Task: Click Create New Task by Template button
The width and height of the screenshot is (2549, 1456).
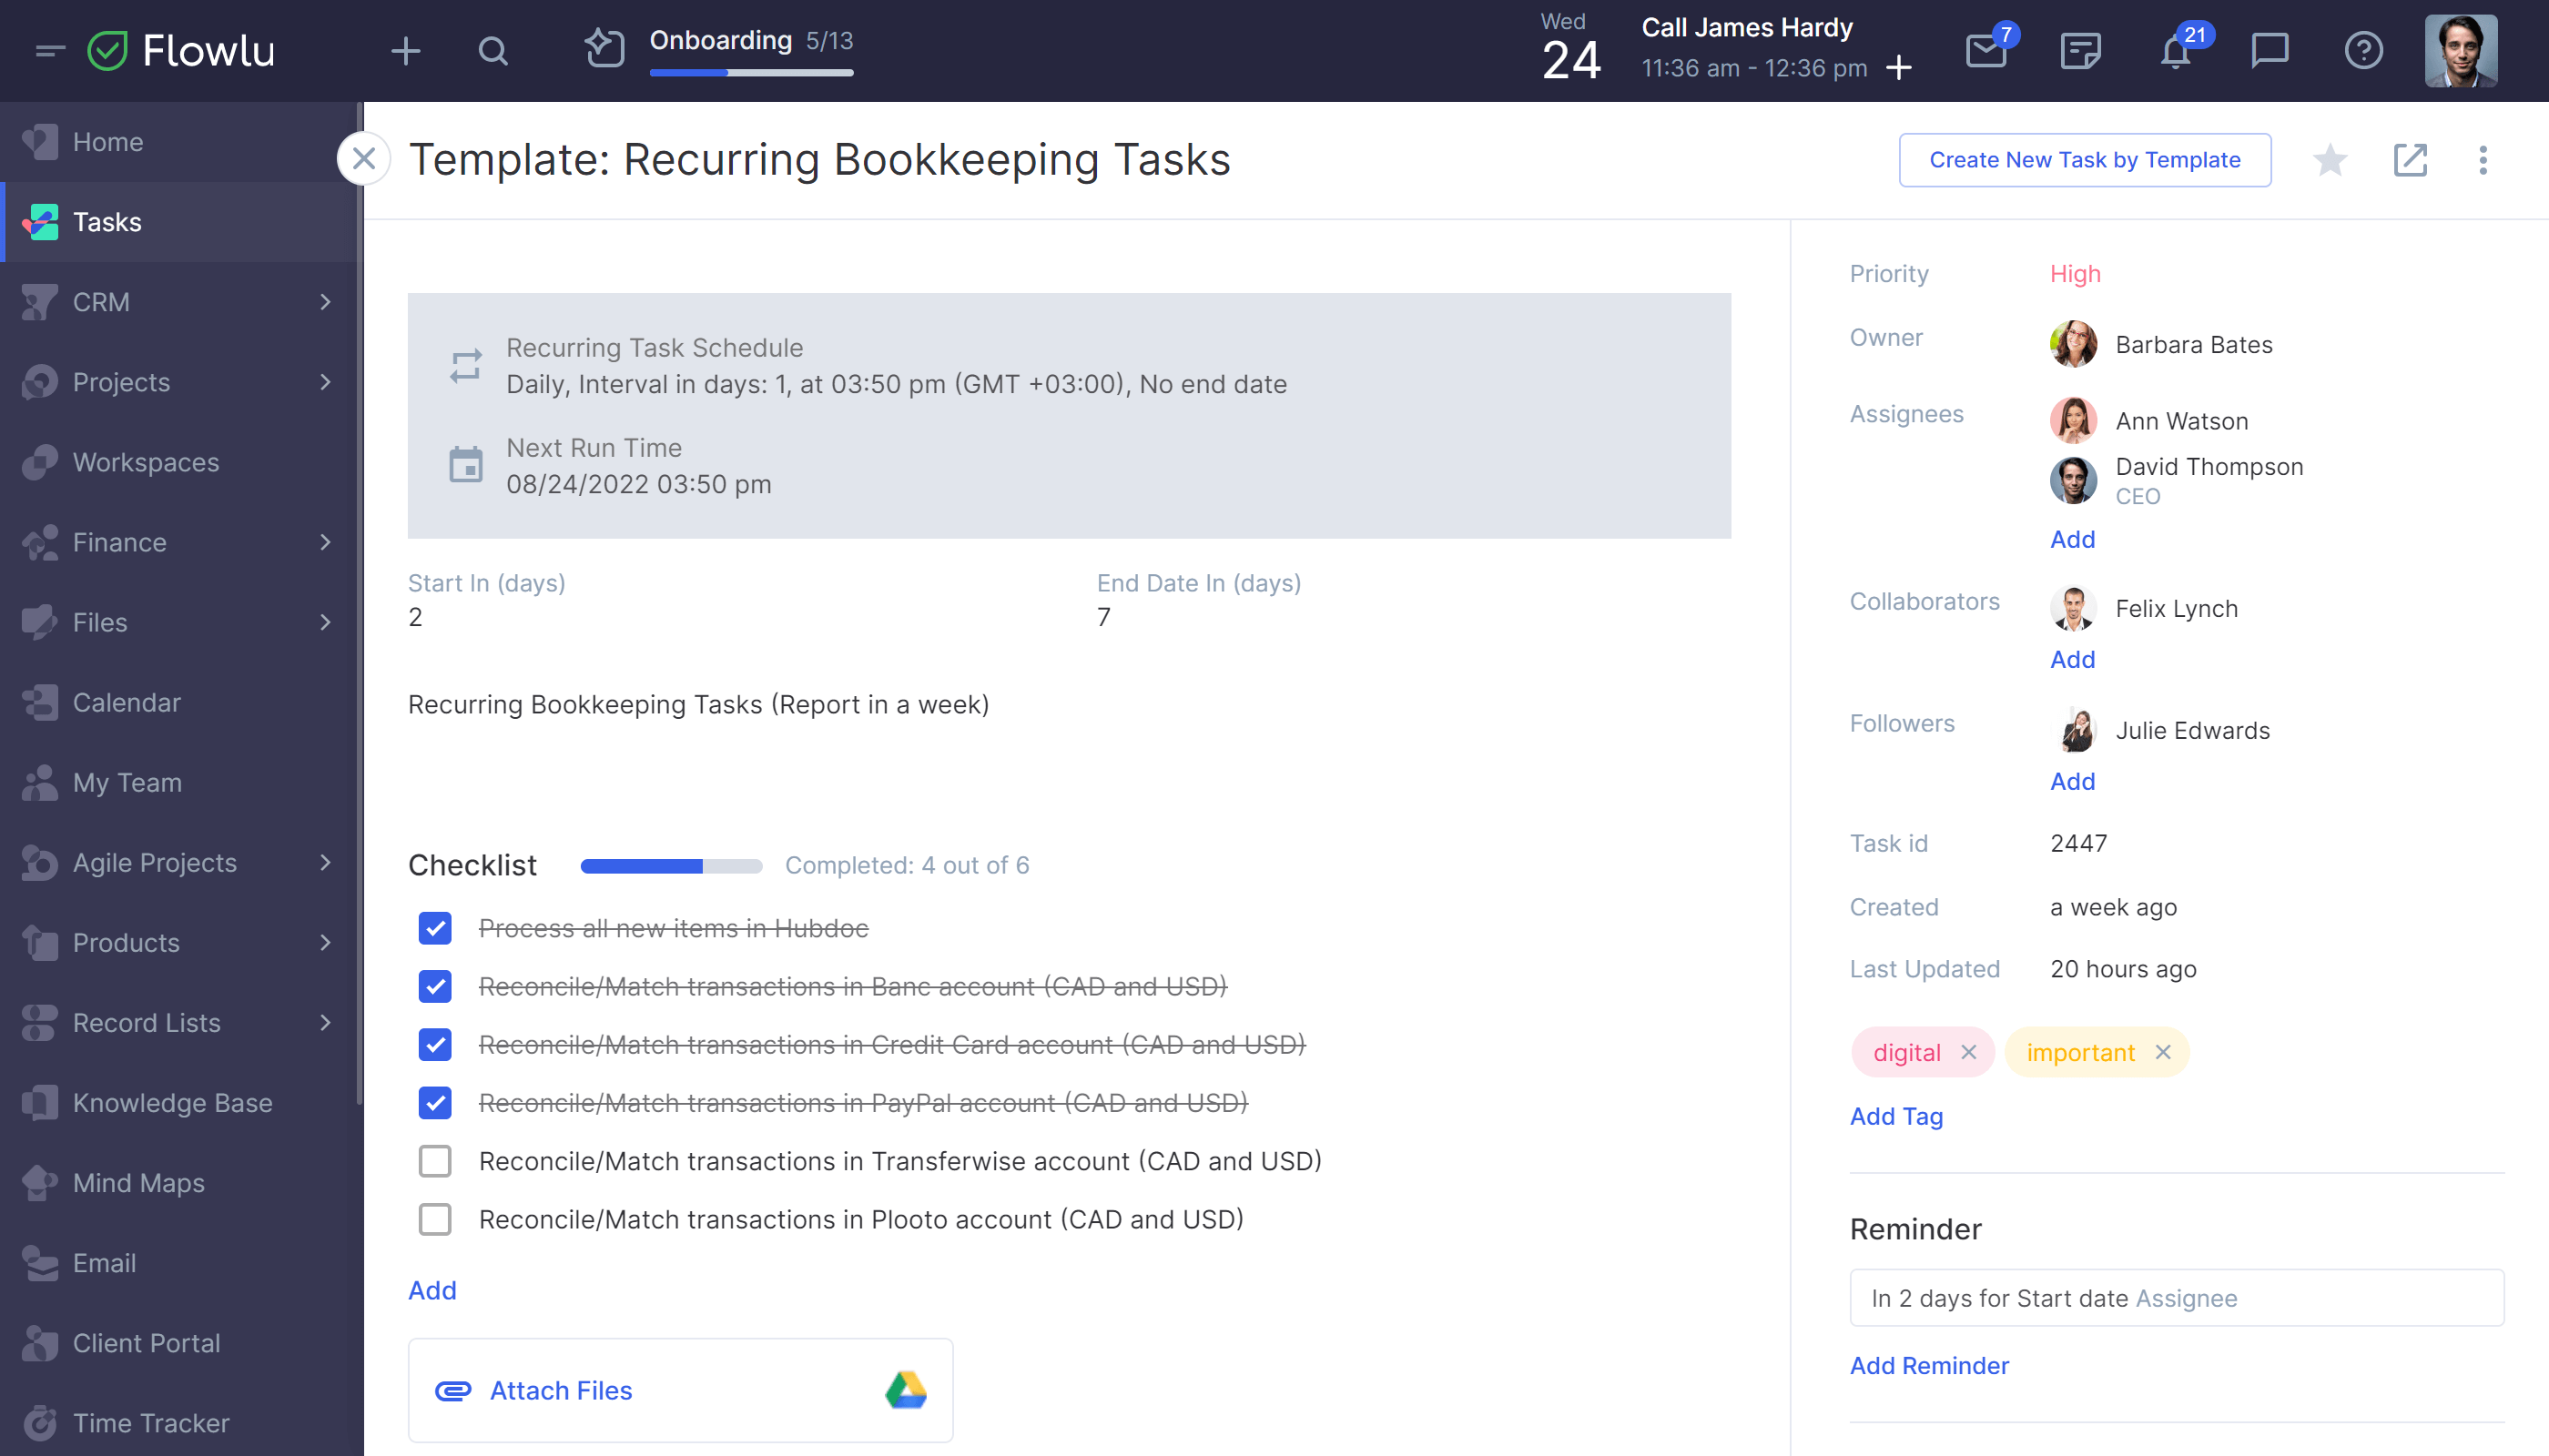Action: tap(2085, 159)
